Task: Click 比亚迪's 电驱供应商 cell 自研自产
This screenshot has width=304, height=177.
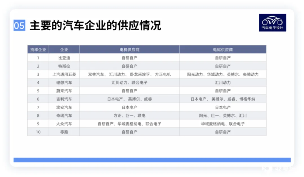Action: pyautogui.click(x=223, y=58)
